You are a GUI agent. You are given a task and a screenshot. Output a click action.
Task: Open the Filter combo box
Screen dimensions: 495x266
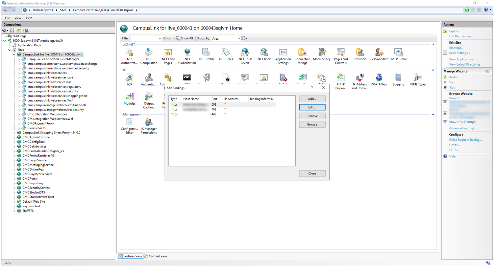pyautogui.click(x=145, y=38)
